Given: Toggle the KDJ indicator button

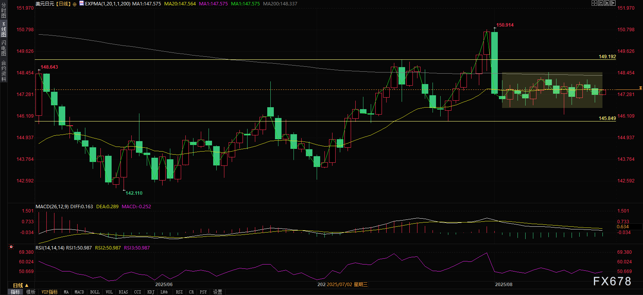Looking at the screenshot, I should coord(151,292).
